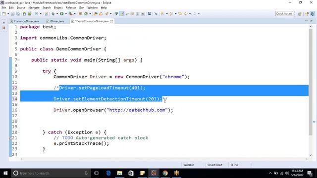Click the Next Annotation icon
This screenshot has width=317, height=178.
click(x=162, y=14)
